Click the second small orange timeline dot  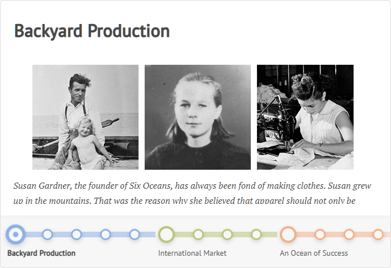click(349, 234)
